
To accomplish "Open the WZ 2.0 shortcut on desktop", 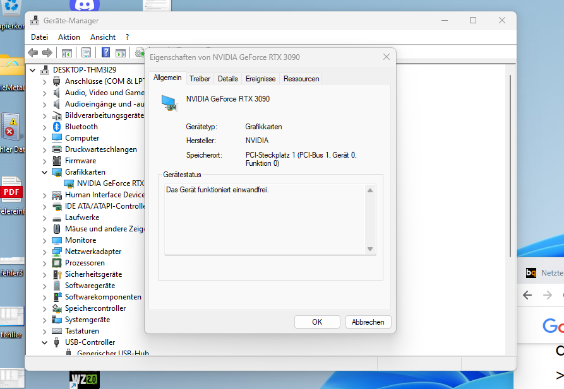I will [x=84, y=380].
